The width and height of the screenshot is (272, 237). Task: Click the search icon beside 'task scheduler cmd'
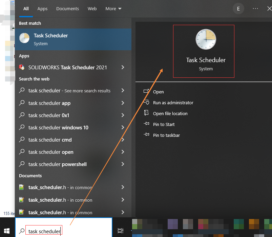(22, 140)
